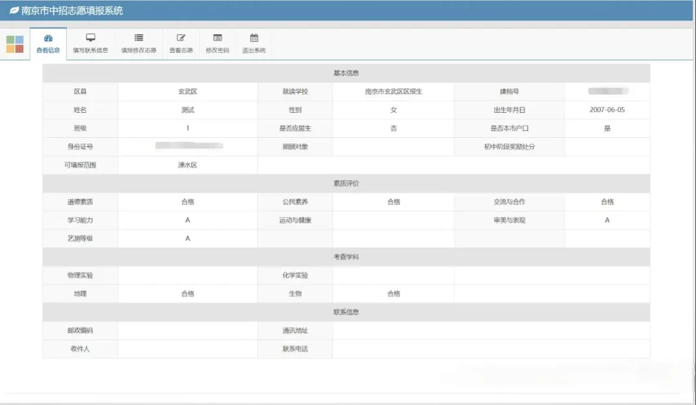
Task: Select the 否 value for 是否应届生
Action: pyautogui.click(x=393, y=128)
